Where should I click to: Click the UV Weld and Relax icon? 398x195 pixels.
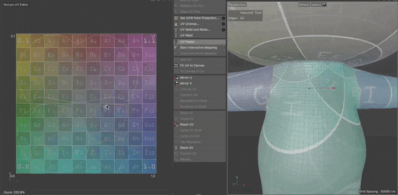coord(176,30)
